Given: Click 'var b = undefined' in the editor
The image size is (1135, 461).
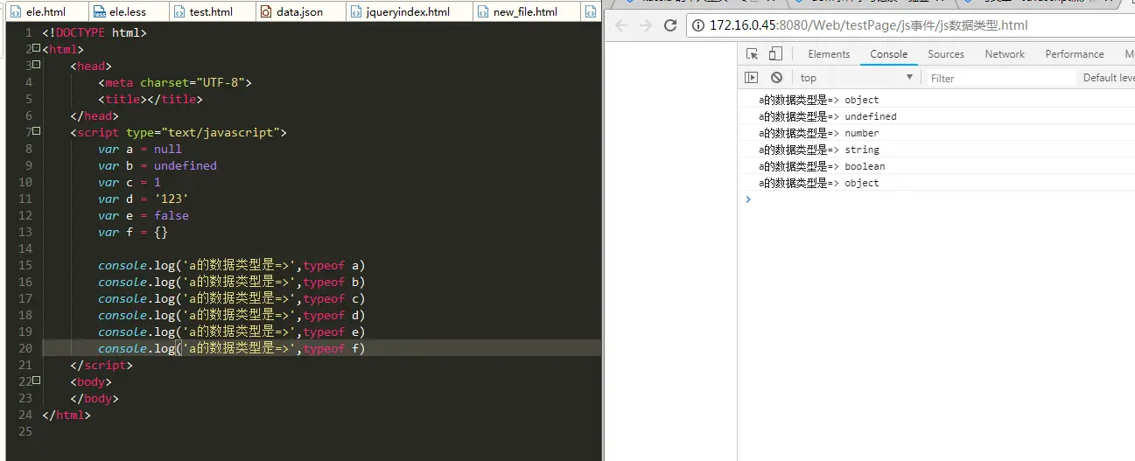Looking at the screenshot, I should point(158,165).
